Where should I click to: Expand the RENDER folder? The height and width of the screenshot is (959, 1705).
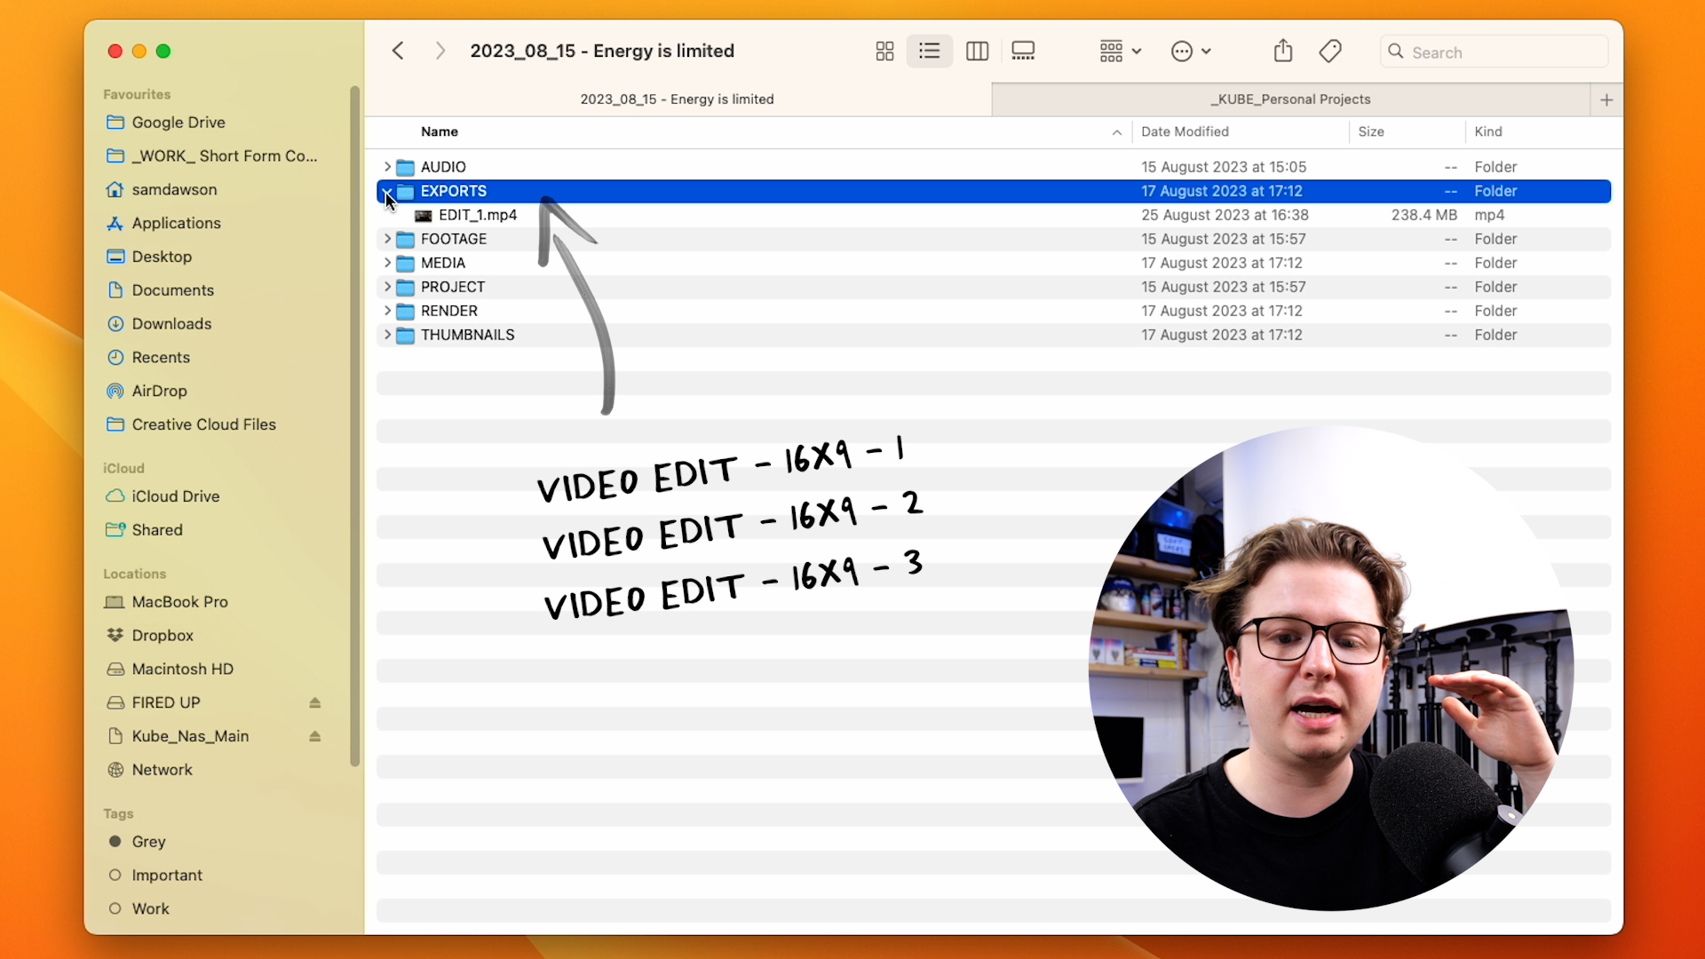[387, 311]
